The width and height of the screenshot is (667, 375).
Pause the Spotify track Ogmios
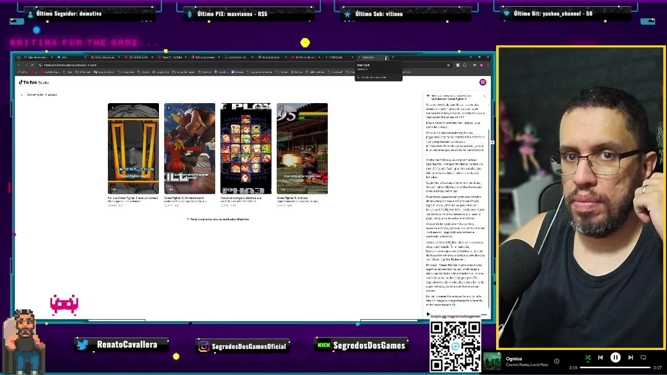click(x=615, y=358)
